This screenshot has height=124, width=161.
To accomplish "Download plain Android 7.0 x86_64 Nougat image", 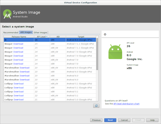I will [18, 60].
